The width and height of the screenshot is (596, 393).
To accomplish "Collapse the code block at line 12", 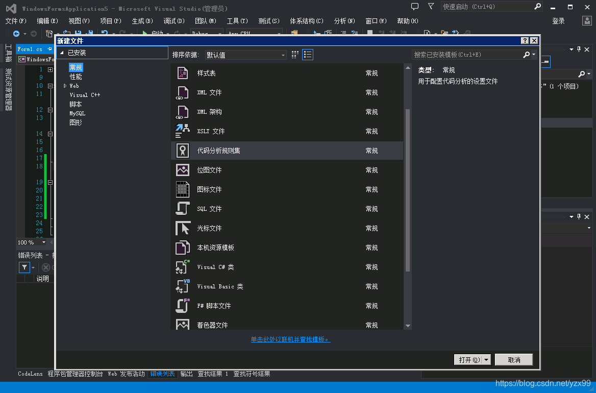I will click(50, 110).
